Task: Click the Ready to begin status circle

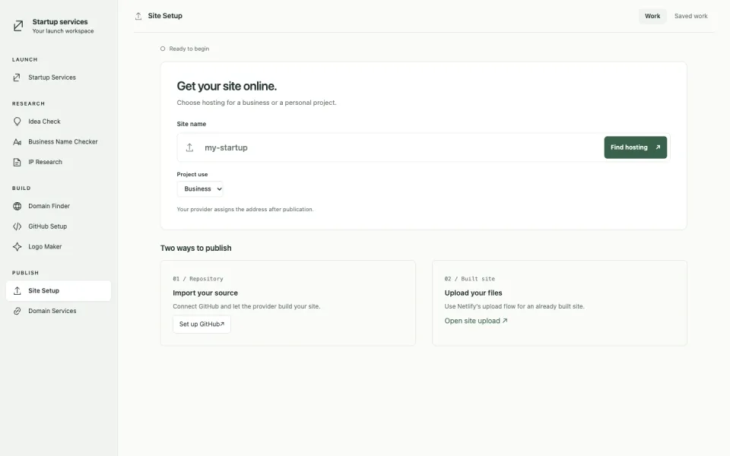Action: coord(163,49)
